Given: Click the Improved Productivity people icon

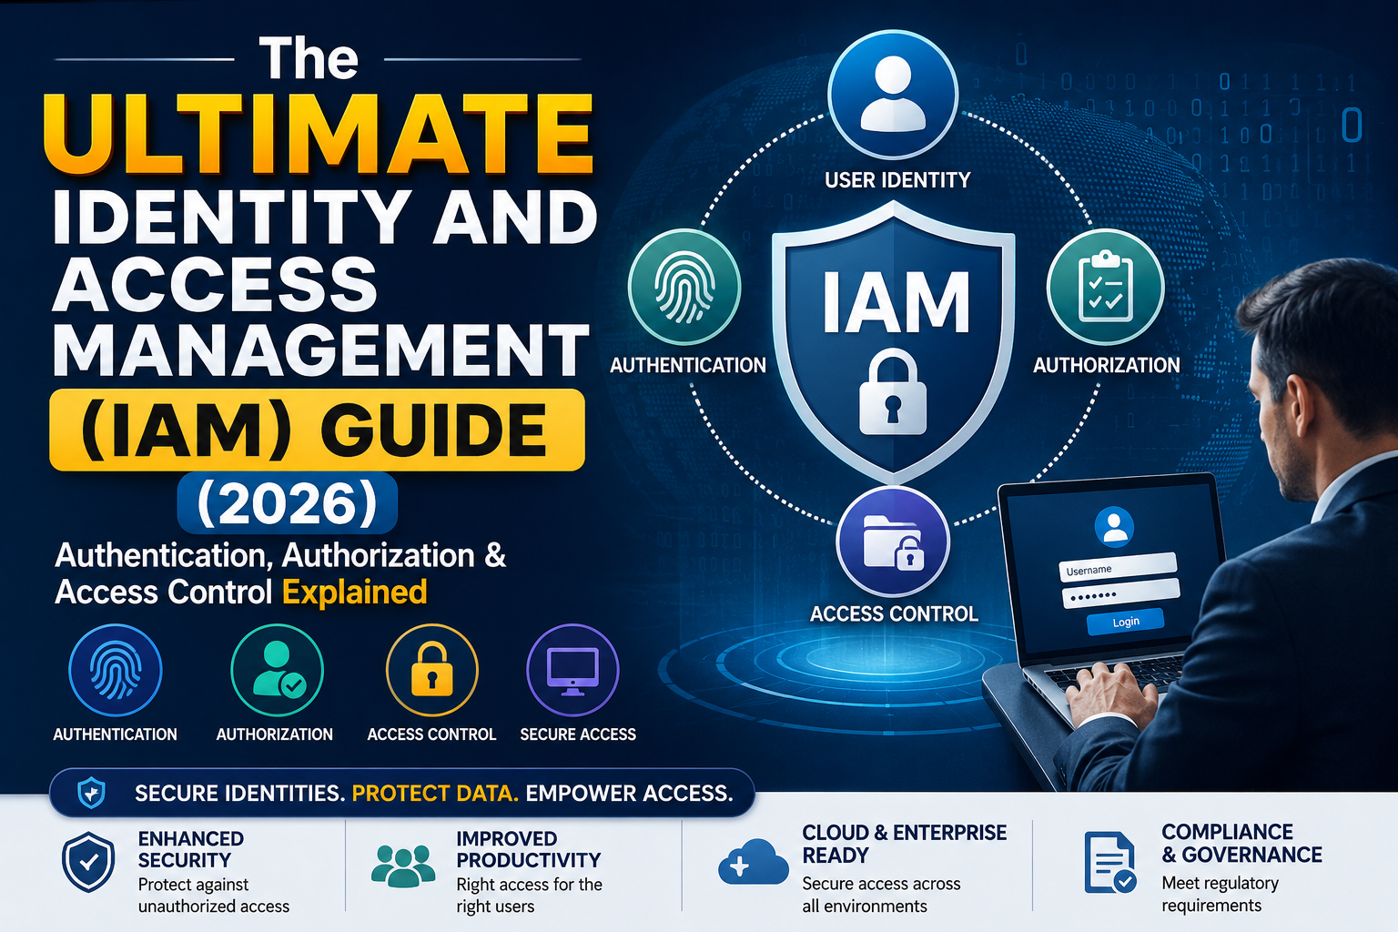Looking at the screenshot, I should [x=403, y=866].
